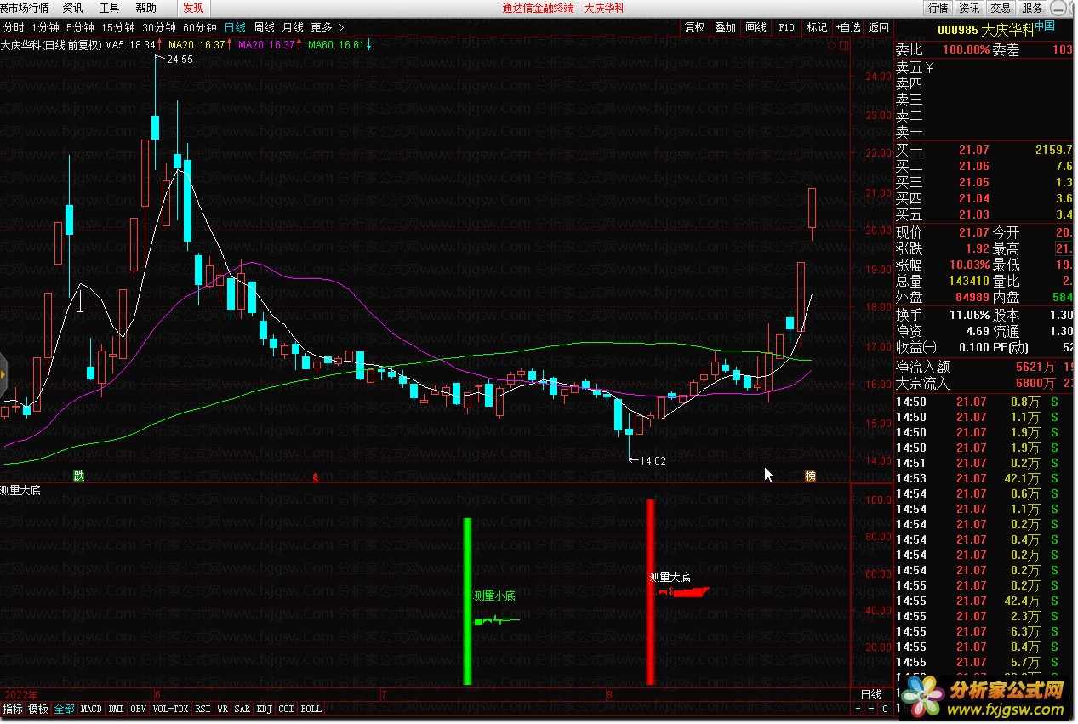Click the 买一 bid row price 21.07
This screenshot has width=1078, height=724.
click(973, 151)
